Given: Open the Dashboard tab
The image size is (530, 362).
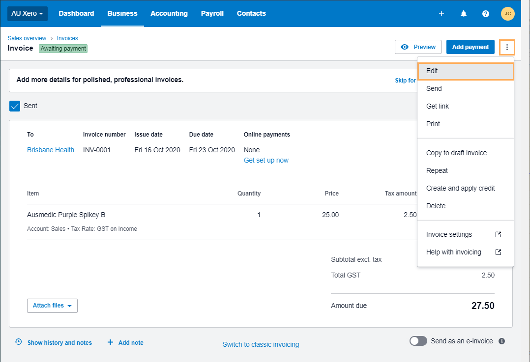Looking at the screenshot, I should [x=76, y=14].
